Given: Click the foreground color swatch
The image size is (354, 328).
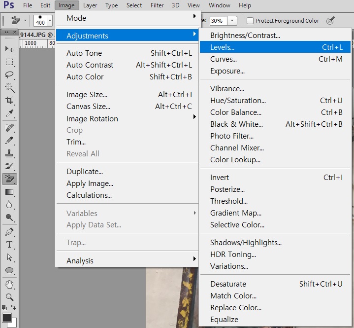Looking at the screenshot, I should (x=6, y=317).
